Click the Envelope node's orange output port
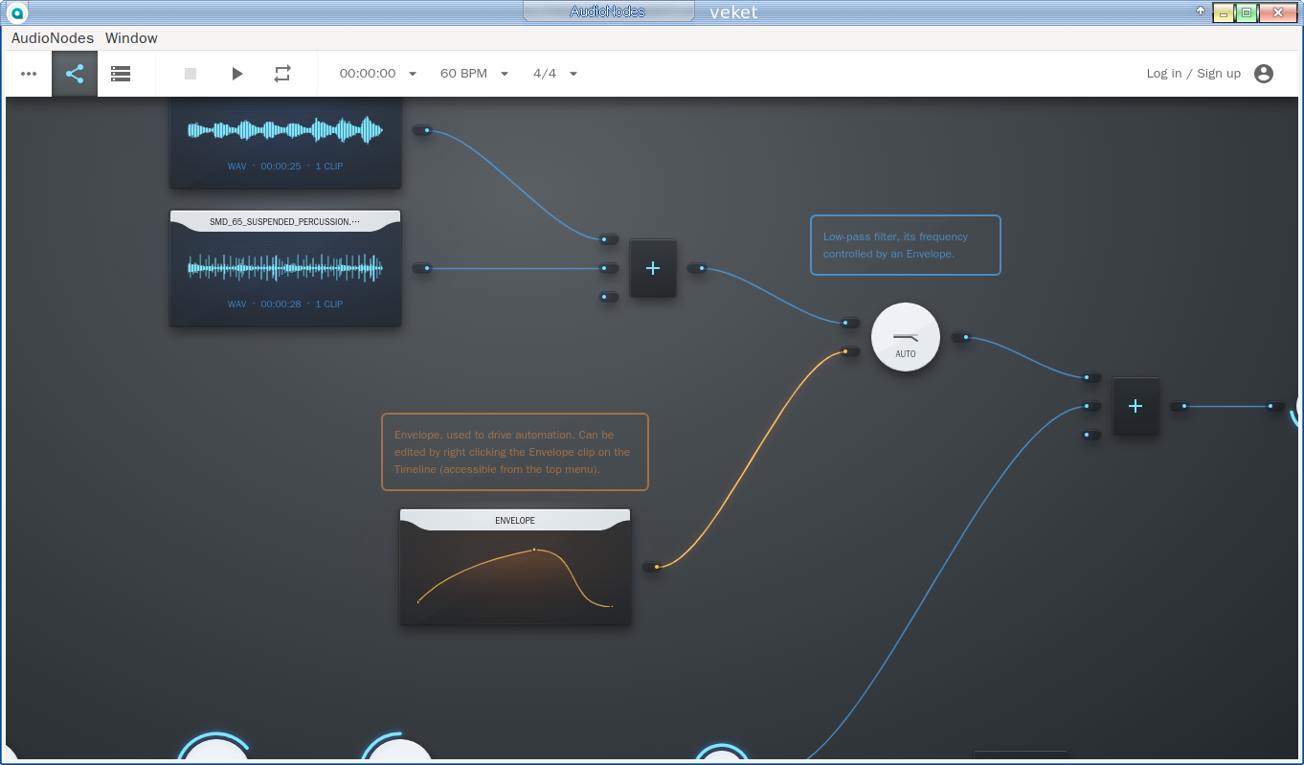 [x=652, y=567]
